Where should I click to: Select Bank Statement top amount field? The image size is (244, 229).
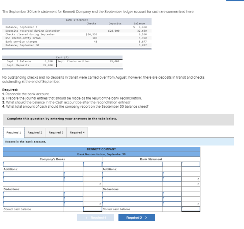click(191, 164)
